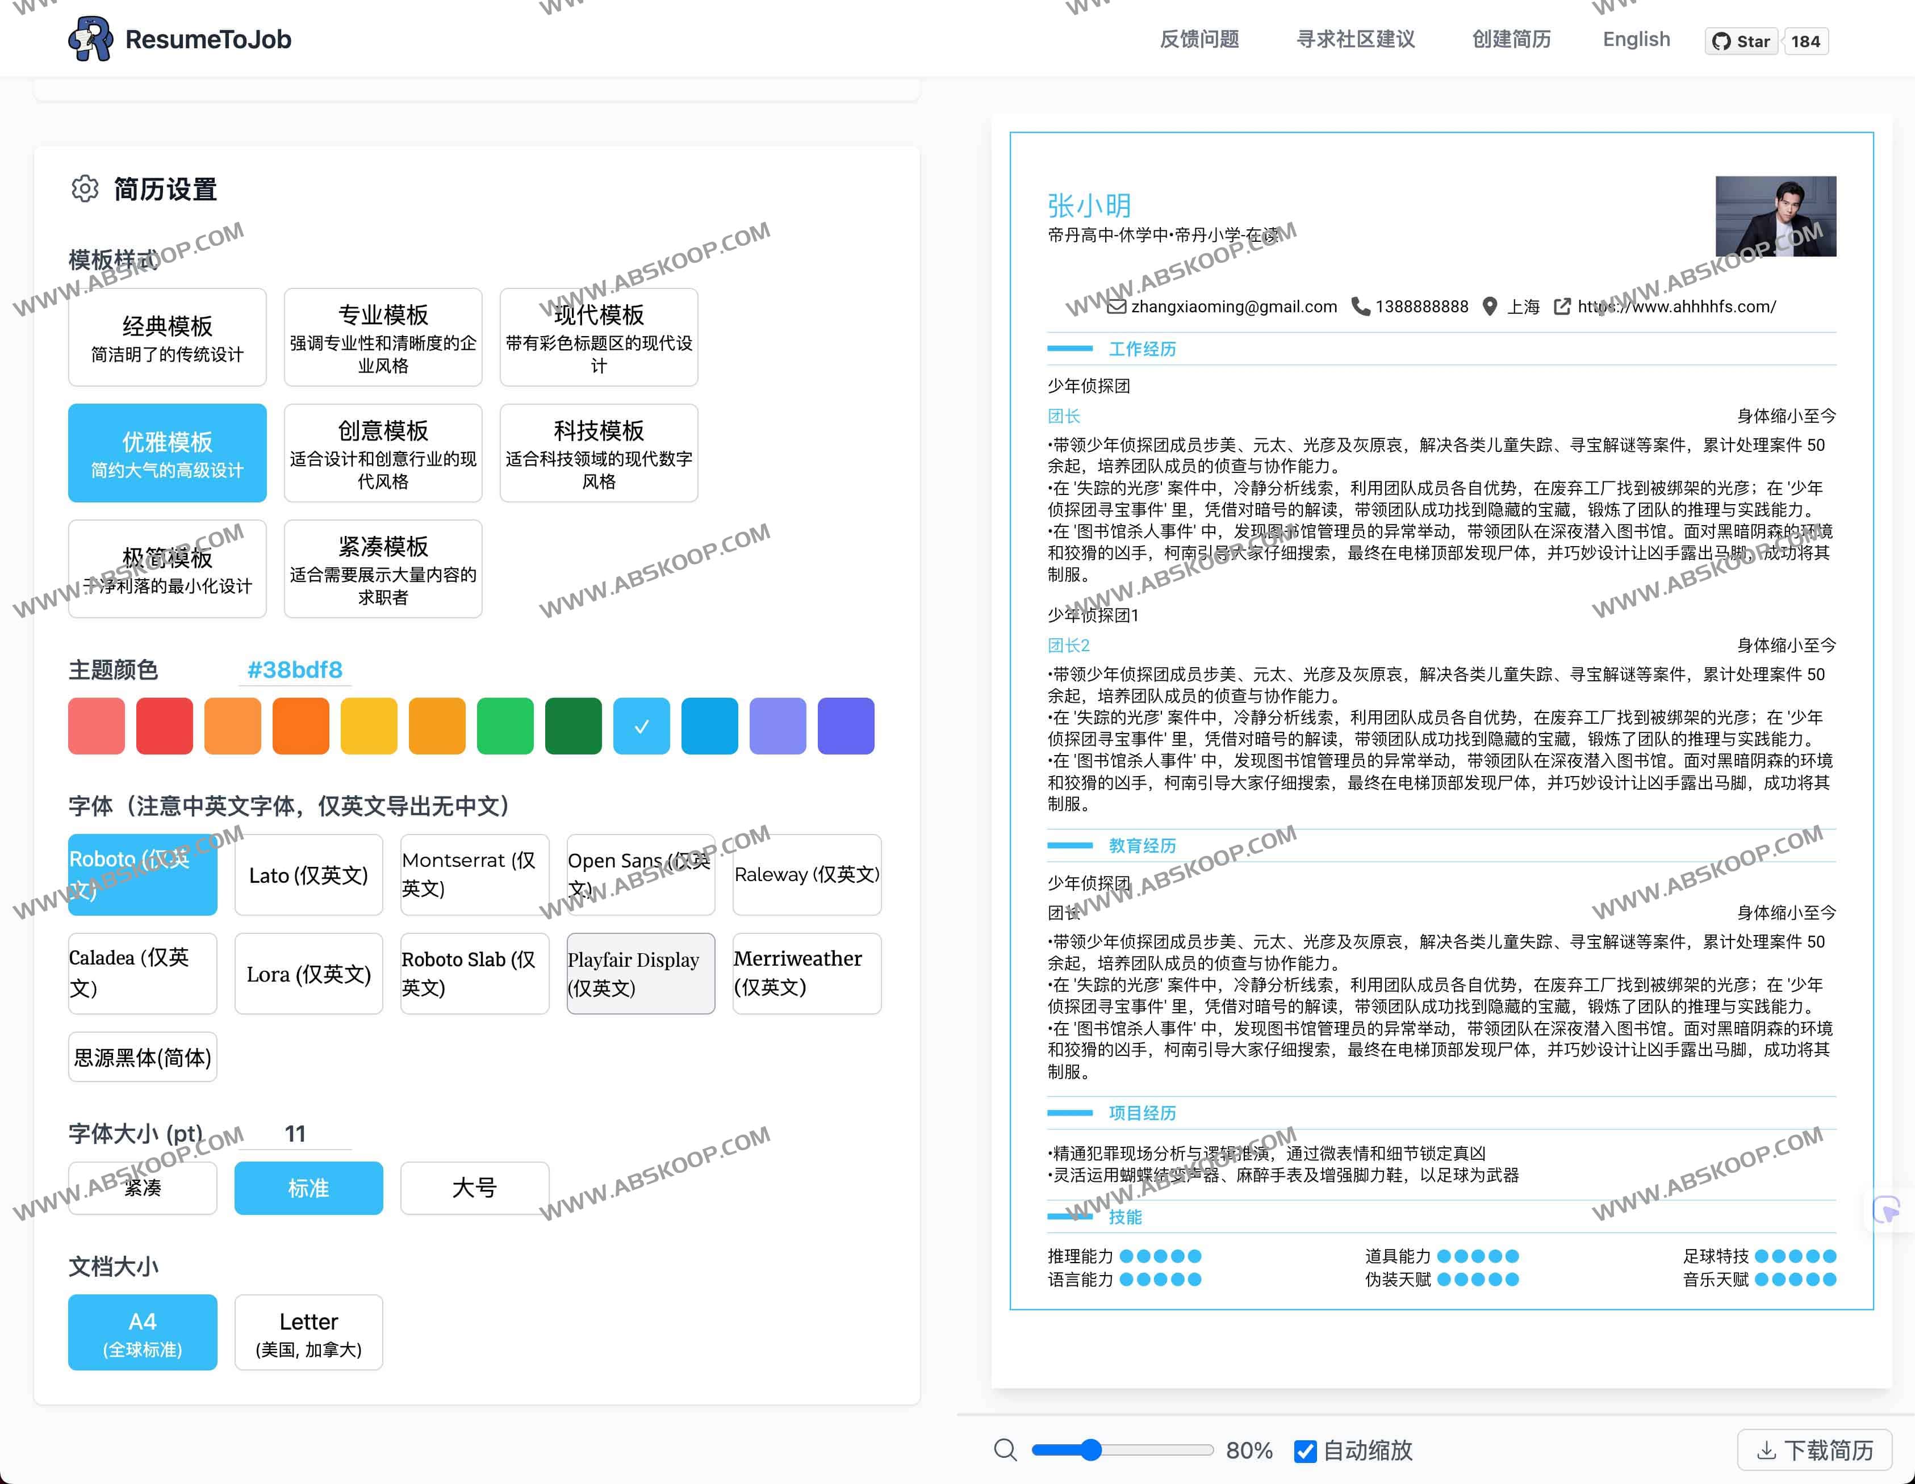Image resolution: width=1915 pixels, height=1484 pixels.
Task: Select the dark green theme color swatch
Action: click(574, 726)
